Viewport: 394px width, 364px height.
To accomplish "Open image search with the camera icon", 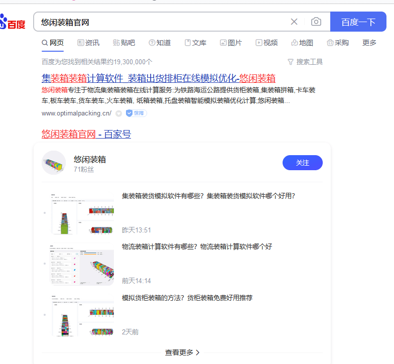I will tap(316, 22).
